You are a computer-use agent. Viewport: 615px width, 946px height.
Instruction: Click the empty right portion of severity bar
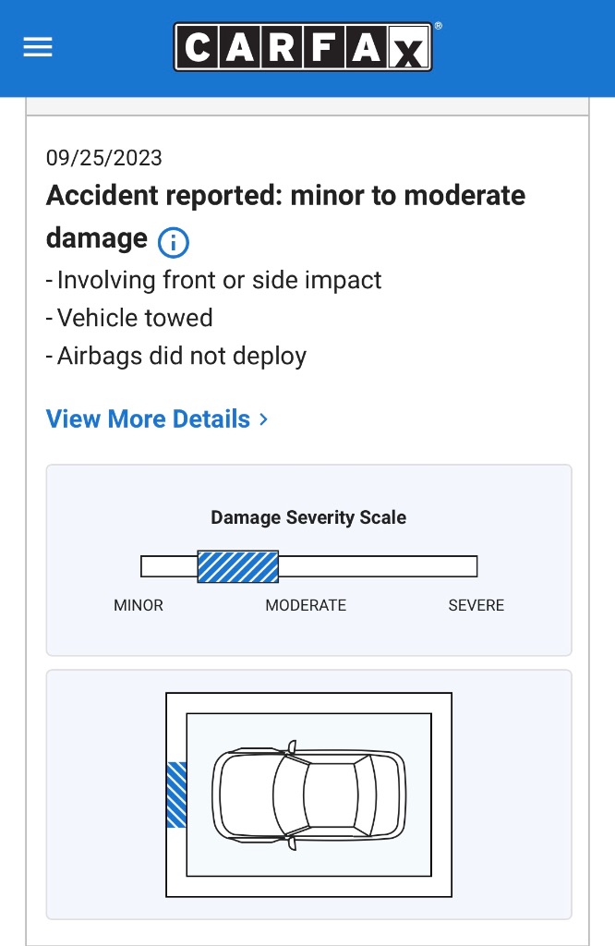tap(378, 566)
